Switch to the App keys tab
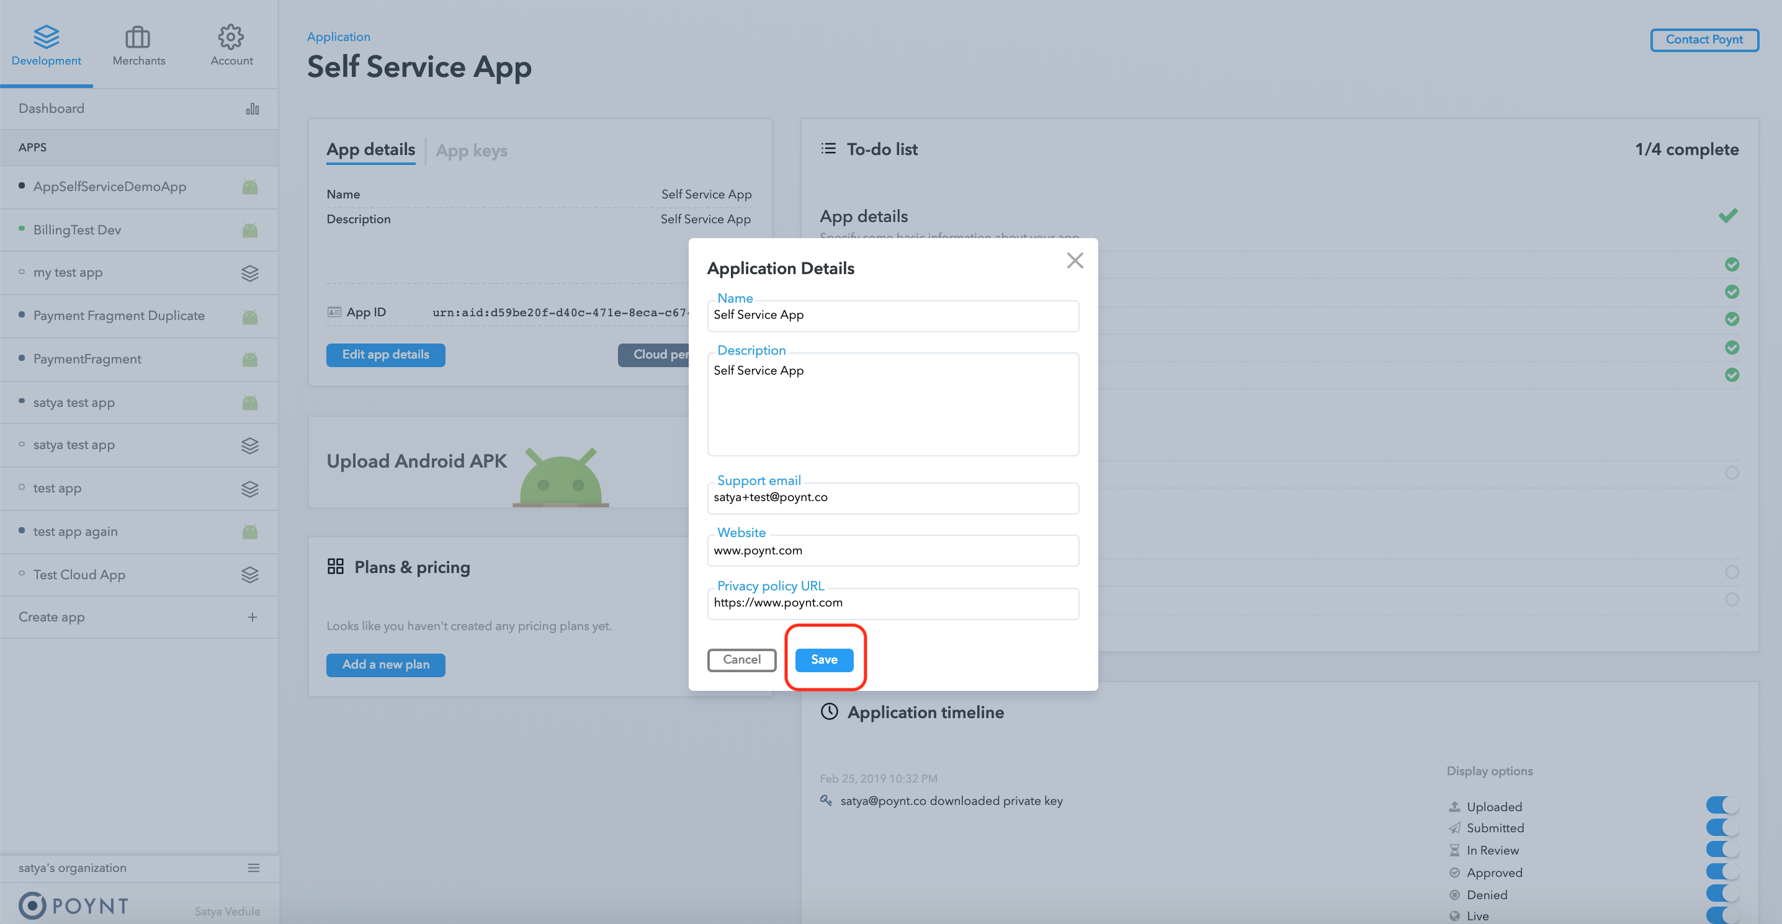Viewport: 1782px width, 924px height. pos(470,148)
